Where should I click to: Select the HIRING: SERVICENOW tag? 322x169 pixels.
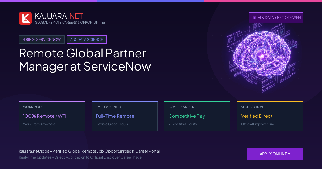click(42, 39)
